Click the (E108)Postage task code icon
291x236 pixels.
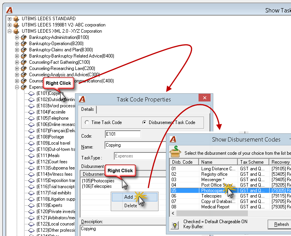tap(31, 137)
